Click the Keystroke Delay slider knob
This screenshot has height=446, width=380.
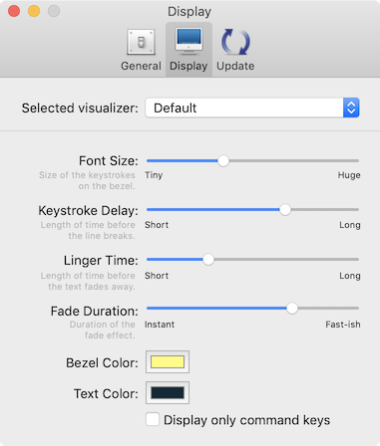click(x=285, y=210)
